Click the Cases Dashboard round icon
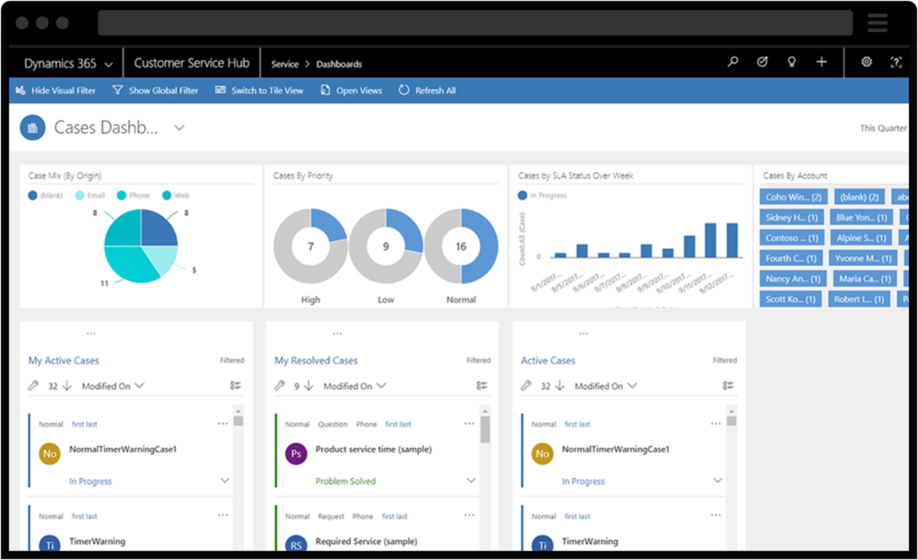Viewport: 918px width, 560px height. pyautogui.click(x=33, y=127)
